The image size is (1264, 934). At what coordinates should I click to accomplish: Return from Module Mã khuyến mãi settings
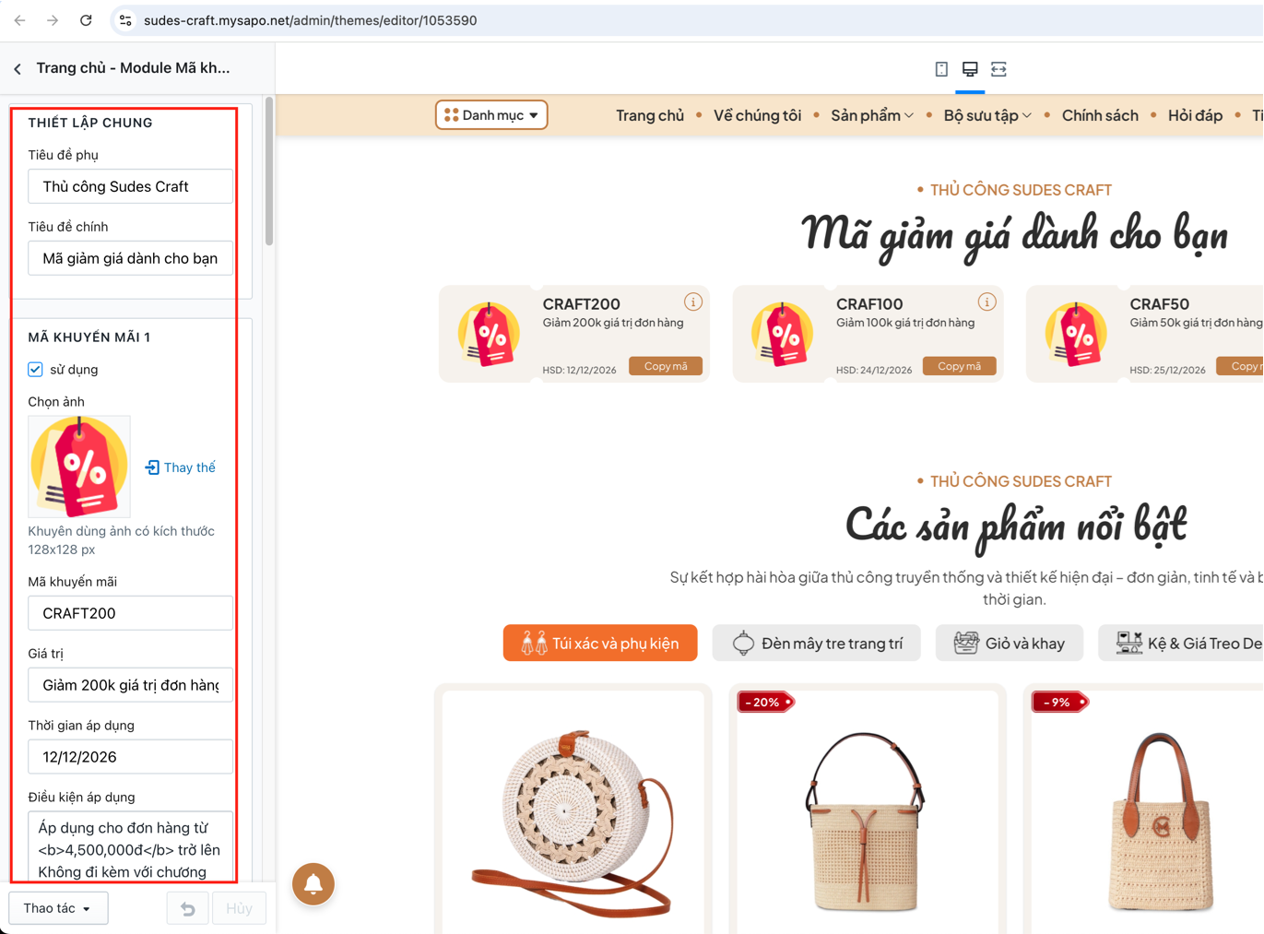[x=18, y=68]
